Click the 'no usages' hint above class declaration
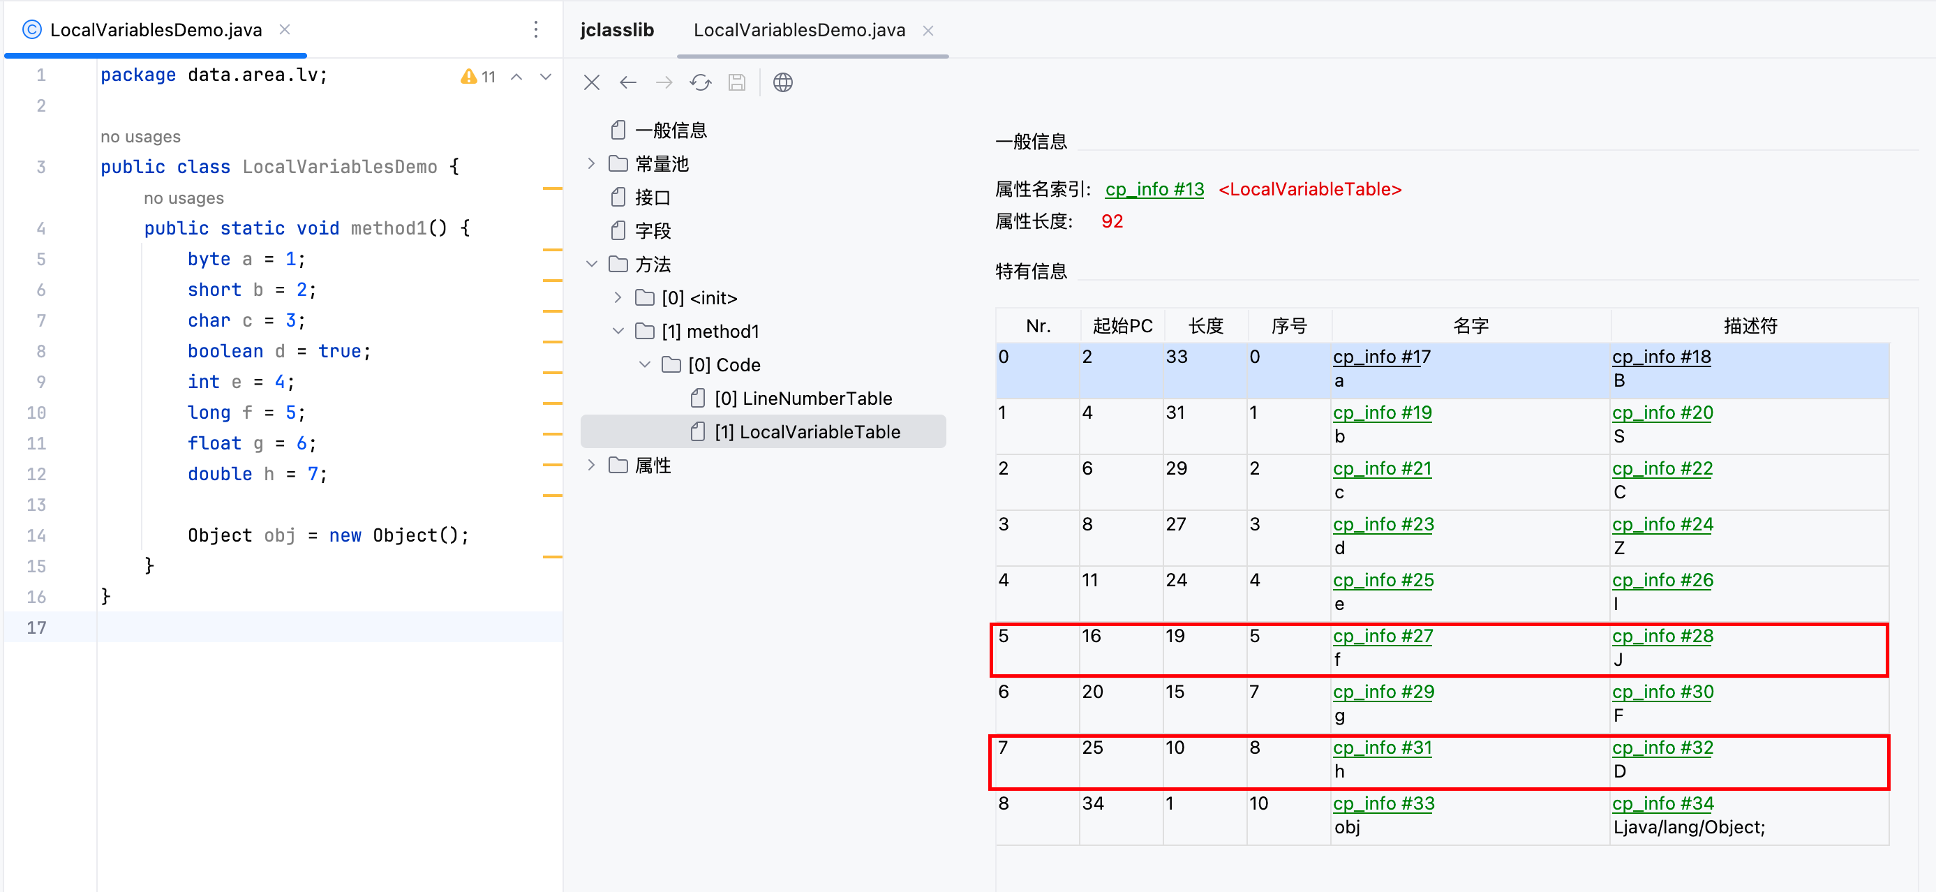The width and height of the screenshot is (1936, 892). 140,137
